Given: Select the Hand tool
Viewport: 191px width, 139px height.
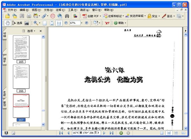Looking at the screenshot, I should pos(8,23).
